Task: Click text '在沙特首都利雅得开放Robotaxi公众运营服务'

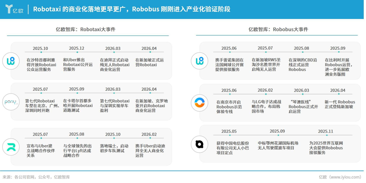Action: click(42, 65)
